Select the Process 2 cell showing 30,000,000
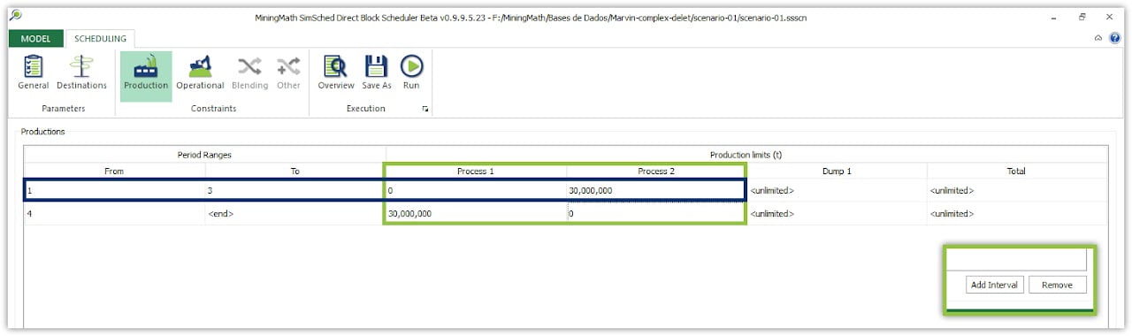Viewport: 1132px width, 336px height. click(655, 190)
